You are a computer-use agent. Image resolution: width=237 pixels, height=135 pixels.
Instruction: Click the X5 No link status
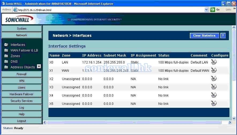[163, 104]
